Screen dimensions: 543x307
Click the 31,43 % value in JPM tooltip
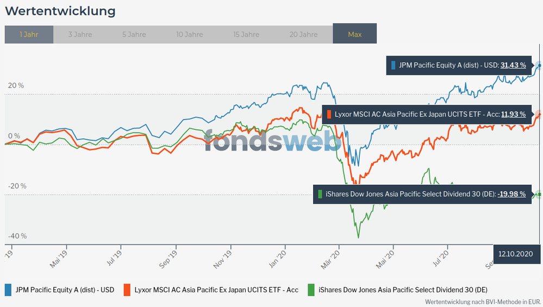[513, 65]
